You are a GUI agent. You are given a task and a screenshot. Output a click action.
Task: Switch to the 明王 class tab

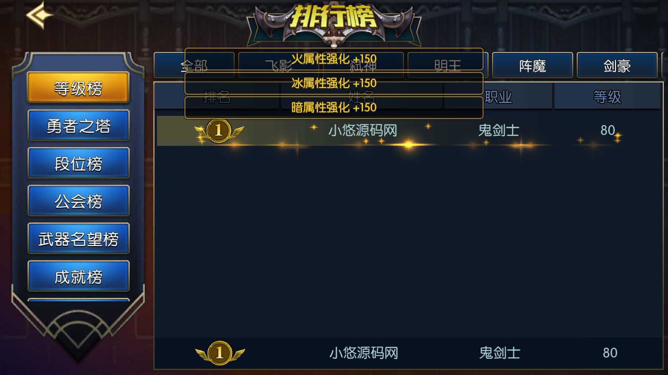click(448, 65)
